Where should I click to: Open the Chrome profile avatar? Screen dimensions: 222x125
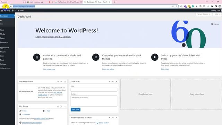click(220, 6)
